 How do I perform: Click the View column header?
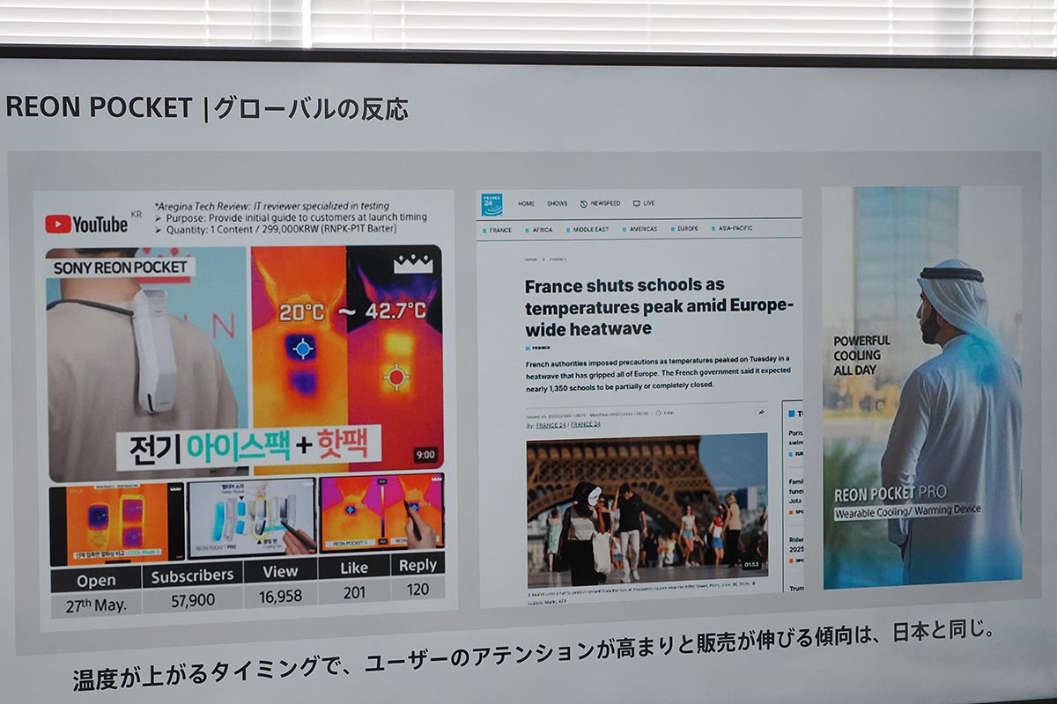[279, 571]
